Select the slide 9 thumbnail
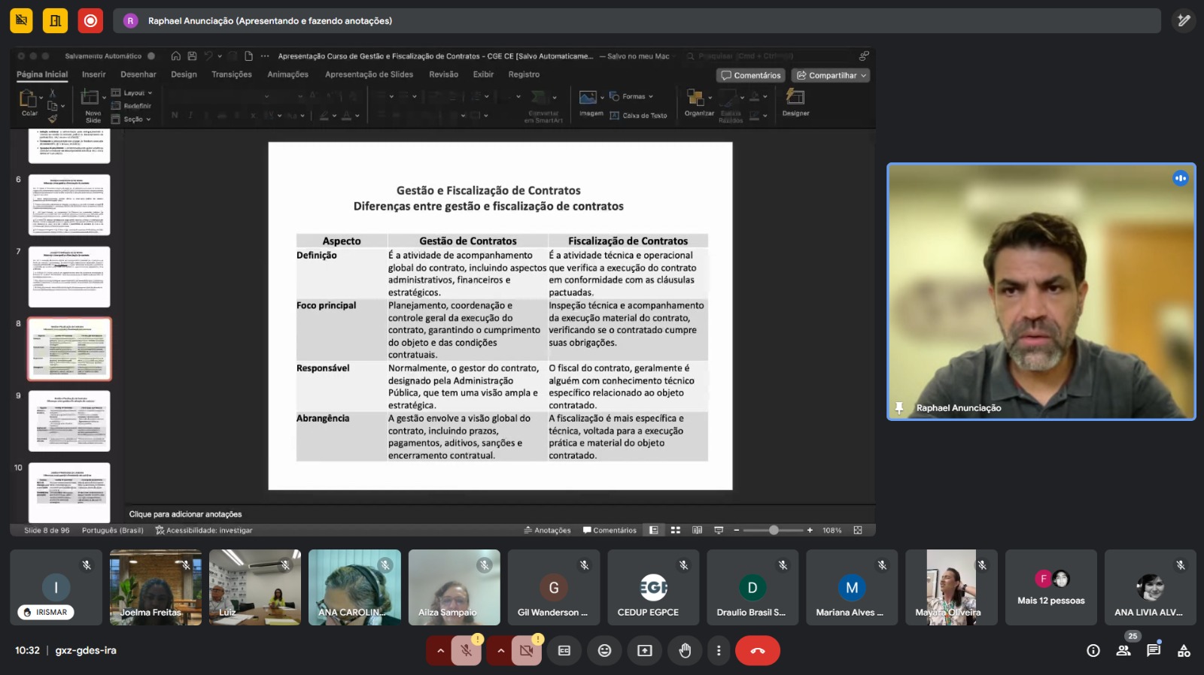1204x675 pixels. click(x=69, y=421)
